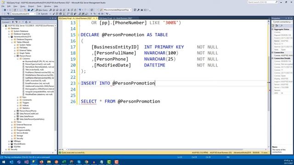Open the Tools menu
The width and height of the screenshot is (294, 165).
click(x=39, y=6)
